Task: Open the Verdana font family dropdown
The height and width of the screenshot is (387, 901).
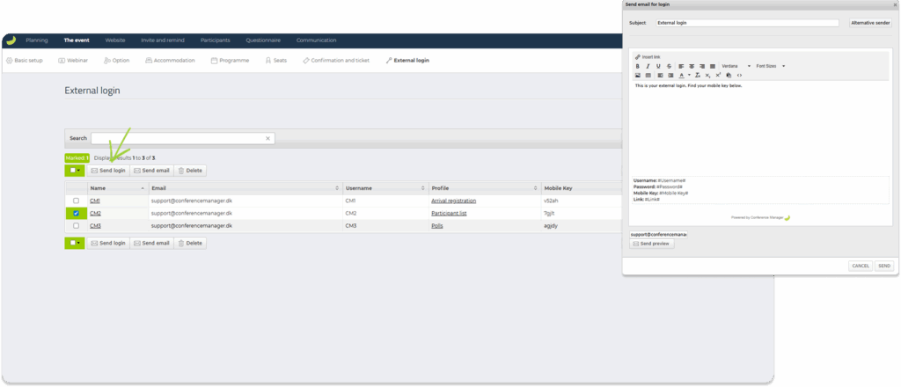Action: tap(736, 66)
